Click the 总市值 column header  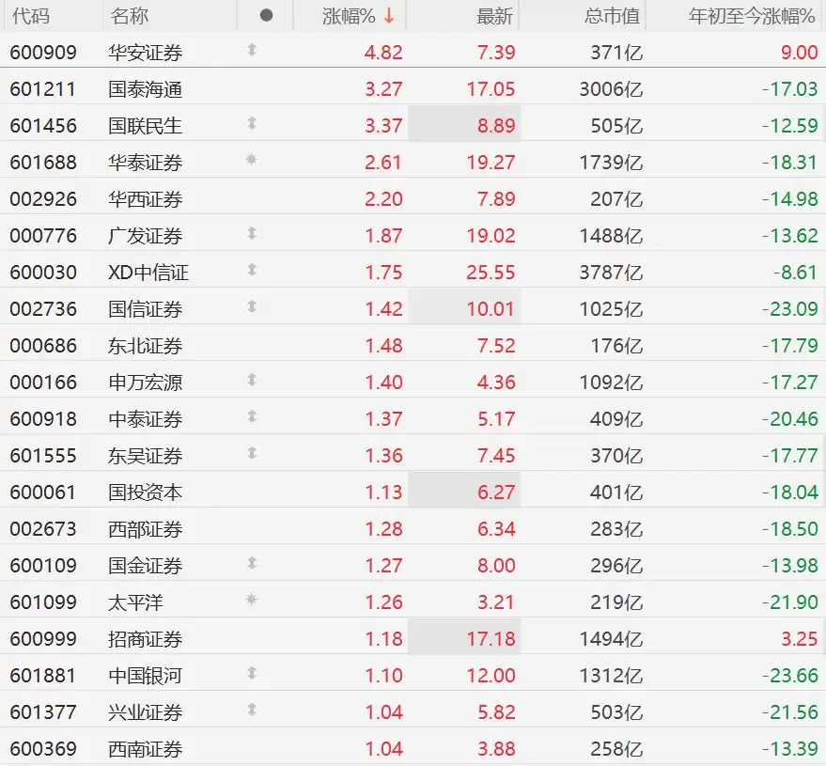pos(612,16)
